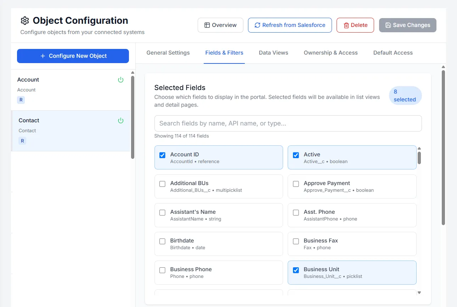The height and width of the screenshot is (307, 457).
Task: Uncheck the Account ID field
Action: click(x=162, y=155)
